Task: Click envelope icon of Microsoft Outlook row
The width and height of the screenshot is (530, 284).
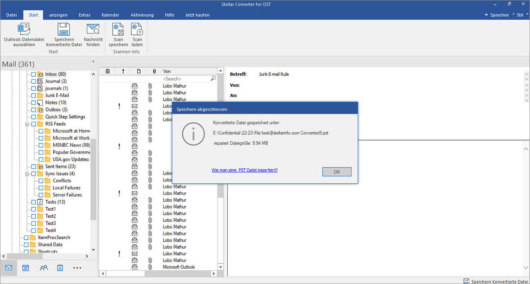Action: 135,267
